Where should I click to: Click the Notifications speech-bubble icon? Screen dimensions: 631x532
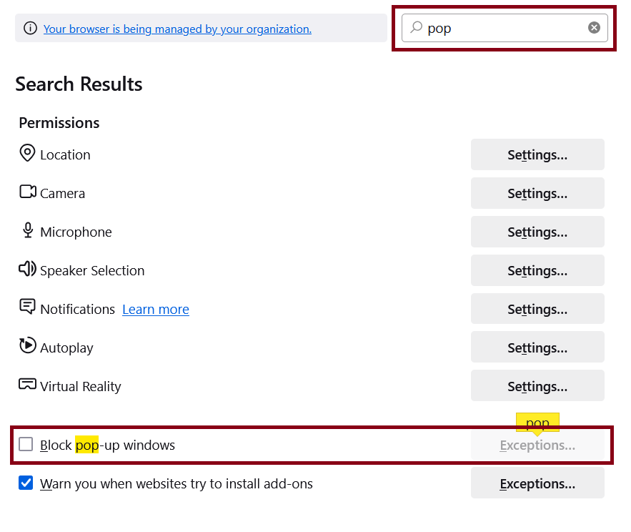pyautogui.click(x=26, y=307)
